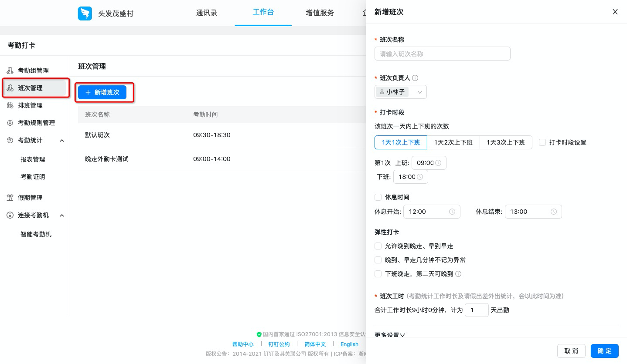Enable the 打卡时段设置 checkbox
The image size is (627, 364).
(542, 142)
